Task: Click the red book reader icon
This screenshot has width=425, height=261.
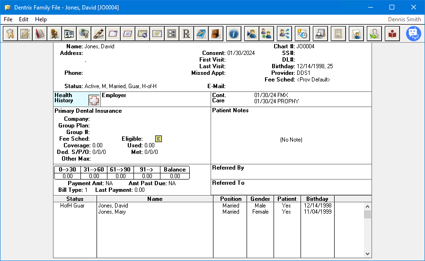Action: [x=392, y=34]
